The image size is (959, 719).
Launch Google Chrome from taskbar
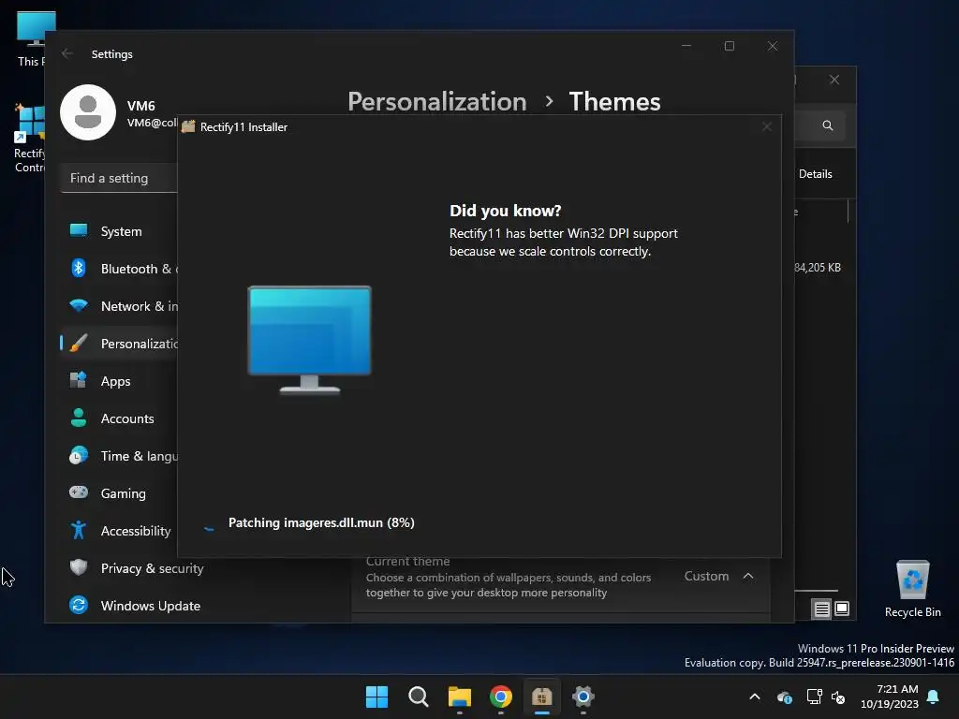501,697
